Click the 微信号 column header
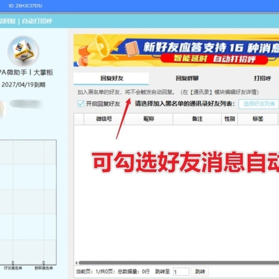The image size is (279, 279). tap(104, 119)
